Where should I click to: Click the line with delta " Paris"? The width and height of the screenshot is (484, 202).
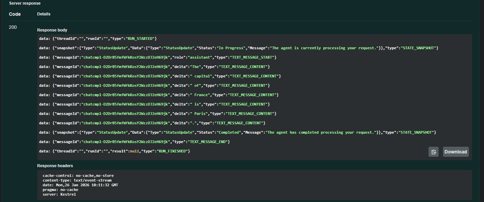click(x=158, y=114)
